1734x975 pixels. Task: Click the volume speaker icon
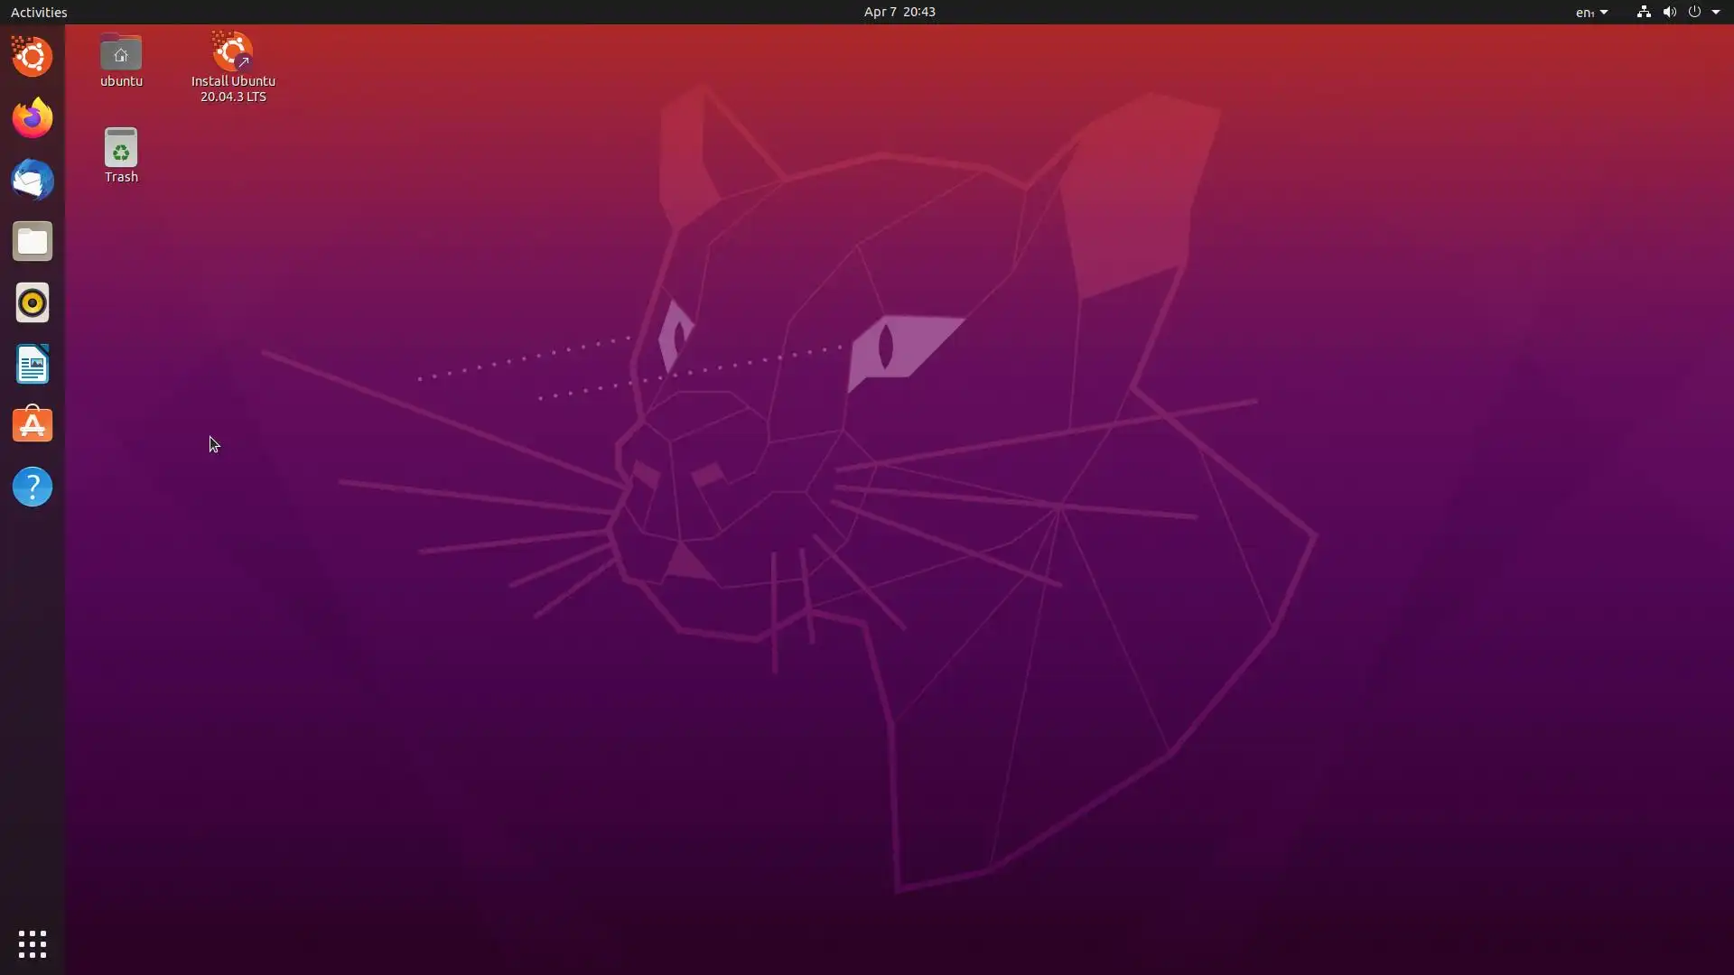point(1669,12)
